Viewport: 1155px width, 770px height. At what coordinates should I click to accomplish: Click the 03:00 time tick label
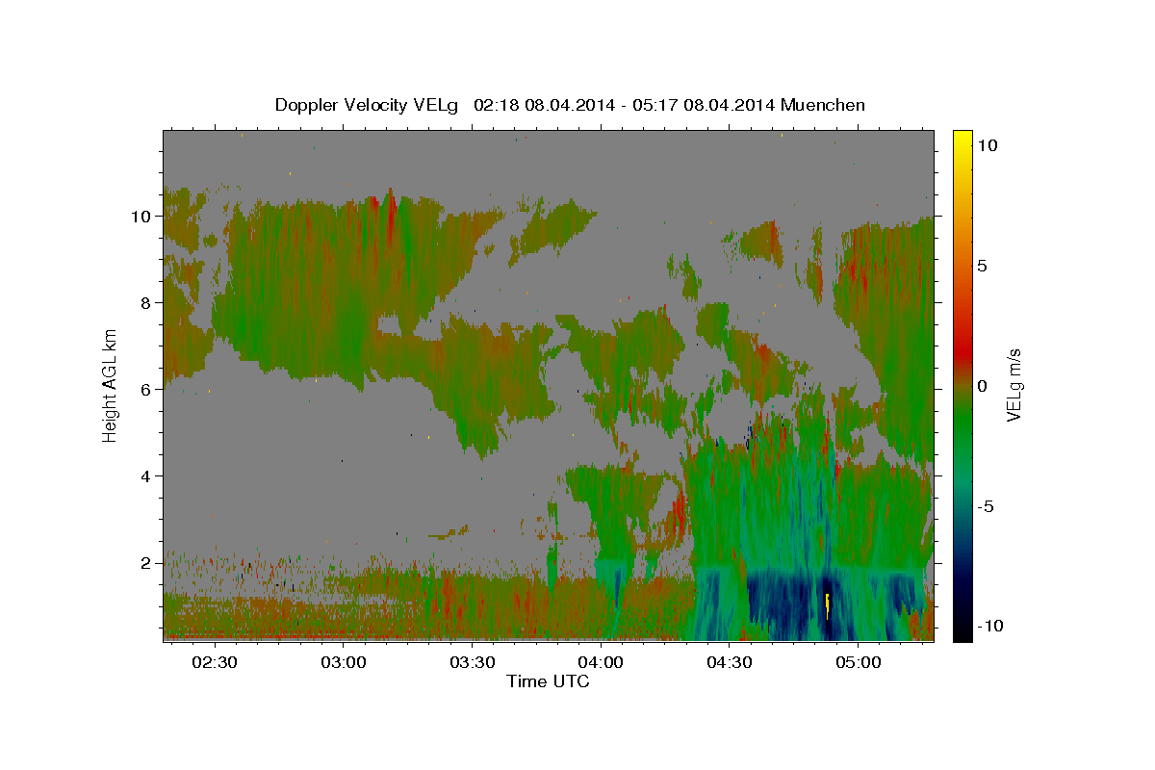[x=343, y=662]
